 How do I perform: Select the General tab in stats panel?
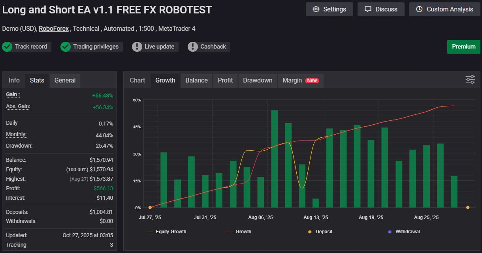pyautogui.click(x=65, y=81)
